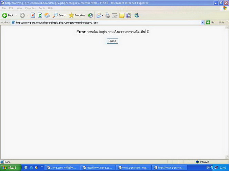Expand the Back button history dropdown
Image resolution: width=229 pixels, height=171 pixels.
pyautogui.click(x=16, y=15)
